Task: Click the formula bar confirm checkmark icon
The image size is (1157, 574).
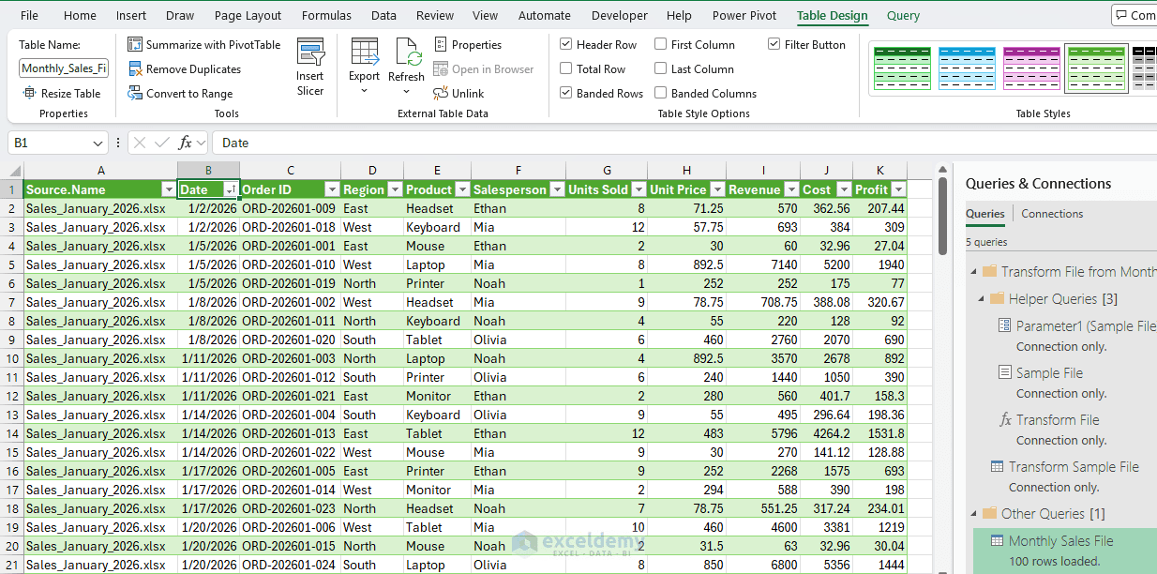Action: point(162,143)
